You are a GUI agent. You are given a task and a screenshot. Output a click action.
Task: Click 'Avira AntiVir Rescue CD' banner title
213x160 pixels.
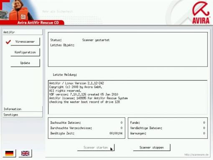tap(38, 23)
